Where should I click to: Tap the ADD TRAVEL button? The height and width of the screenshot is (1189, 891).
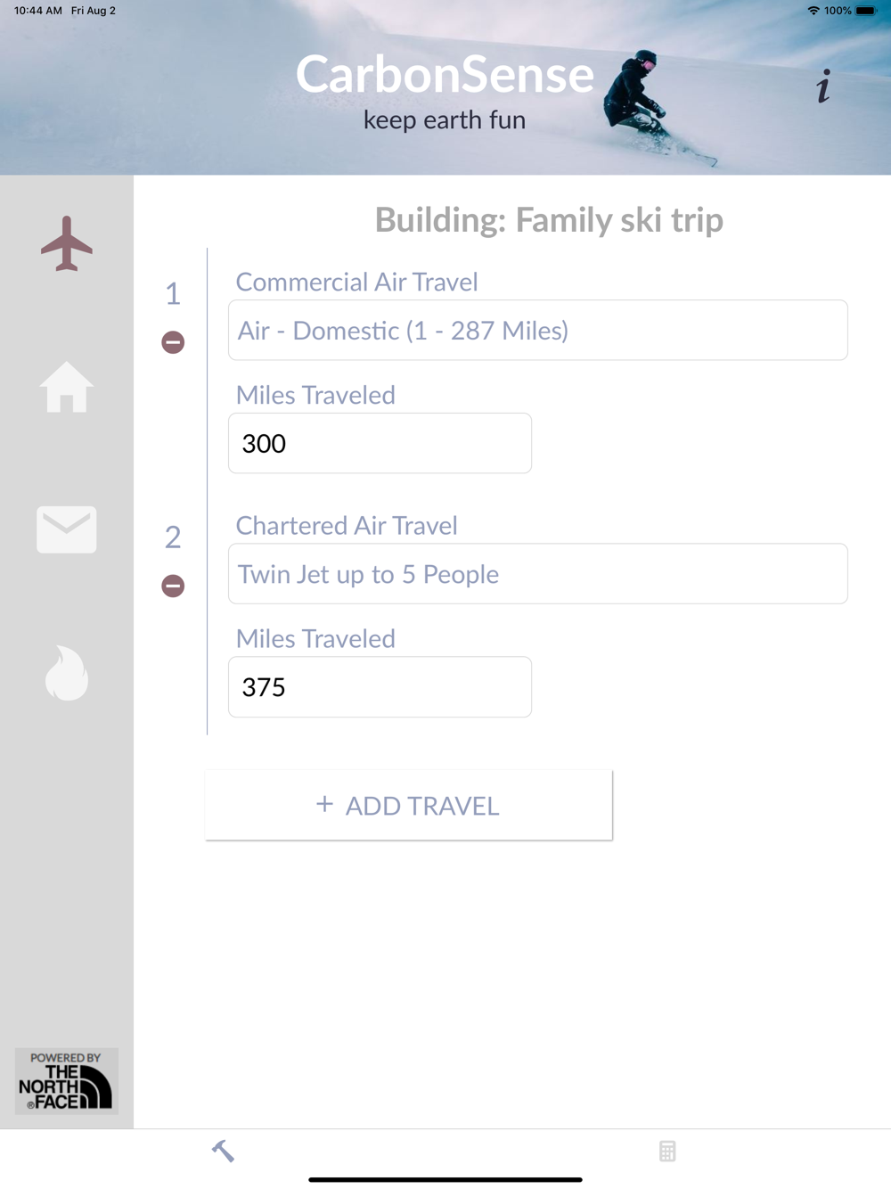pyautogui.click(x=409, y=805)
